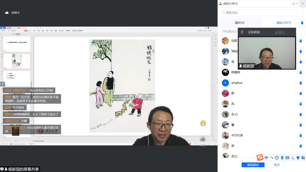Select the slide thumbnail below the painting slide
This screenshot has width=306, height=172.
click(x=17, y=78)
